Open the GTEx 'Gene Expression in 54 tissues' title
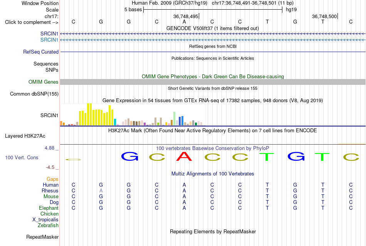Image resolution: width=366 pixels, height=246 pixels. tap(213, 101)
